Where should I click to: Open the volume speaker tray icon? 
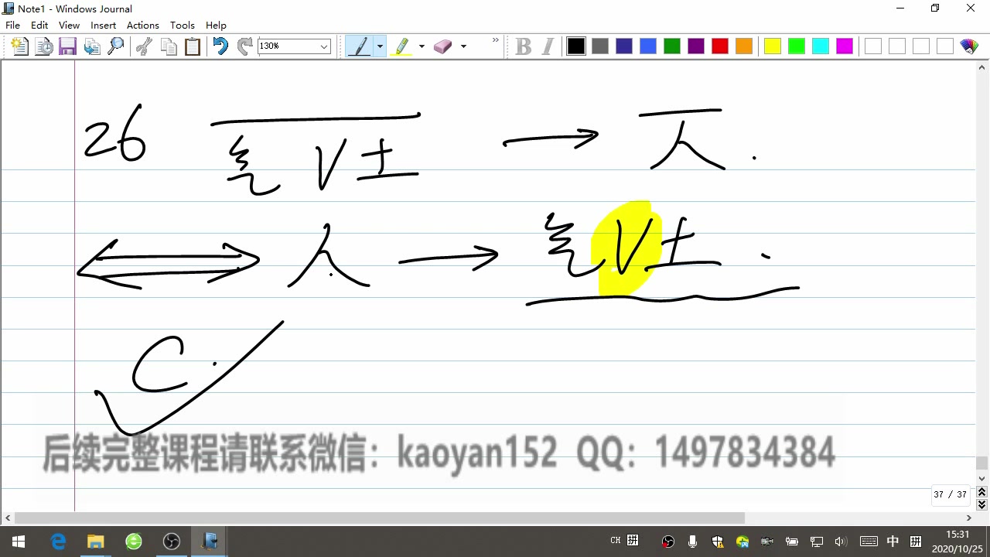[x=841, y=542]
